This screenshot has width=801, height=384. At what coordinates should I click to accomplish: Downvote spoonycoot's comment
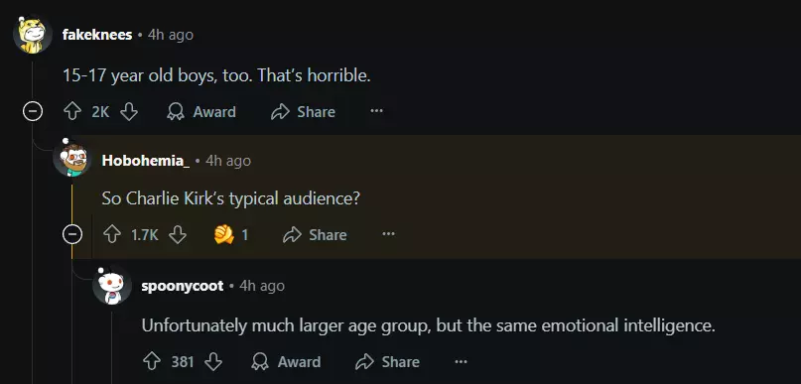213,362
